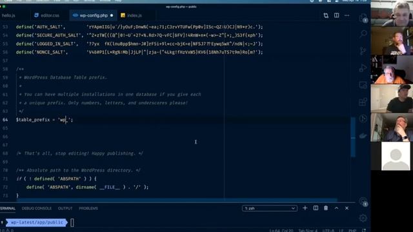Click the vertical editor scrollbar thumb

pos(353,137)
